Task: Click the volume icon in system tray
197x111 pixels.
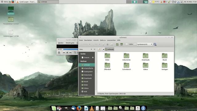Action: 175,2
